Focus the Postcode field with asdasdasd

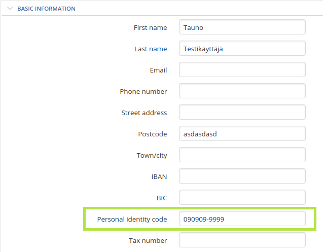(x=242, y=133)
